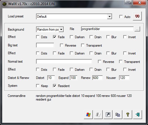Click the copy commandline icon
Viewport: 148px width, 125px height.
pyautogui.click(x=118, y=115)
